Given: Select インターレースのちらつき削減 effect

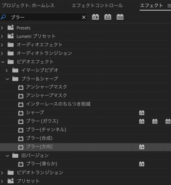Looking at the screenshot, I should tap(58, 104).
